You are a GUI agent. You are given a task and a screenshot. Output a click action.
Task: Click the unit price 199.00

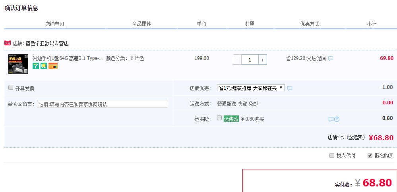202,58
